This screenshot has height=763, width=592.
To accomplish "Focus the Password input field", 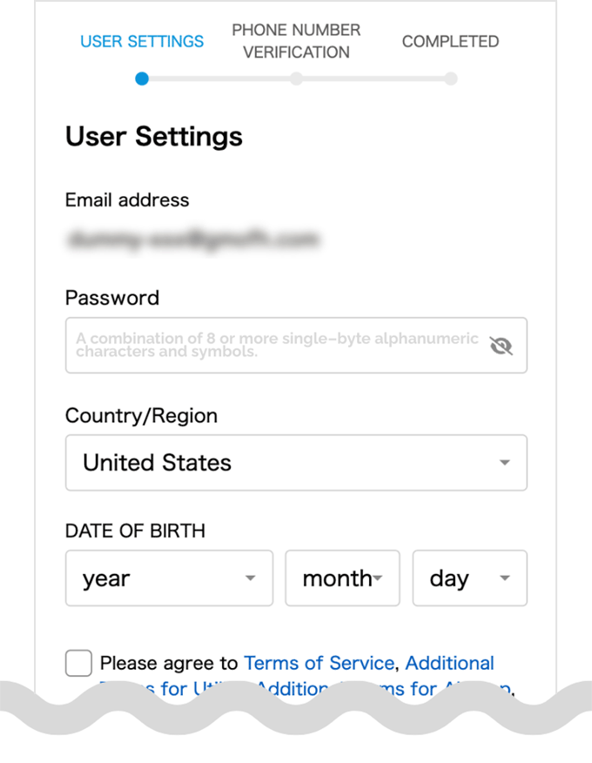I will point(296,346).
